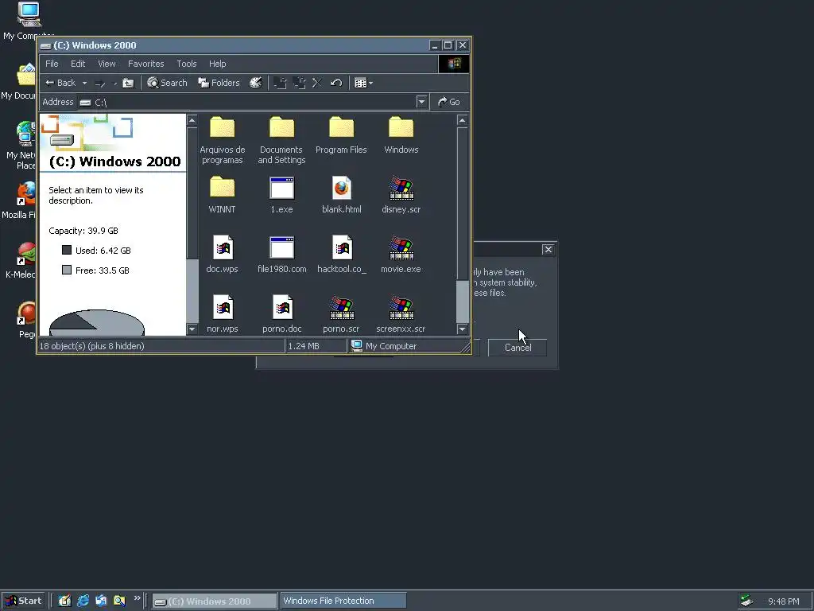Screen dimensions: 814x611
Task: Open the Favorites menu
Action: pyautogui.click(x=146, y=64)
